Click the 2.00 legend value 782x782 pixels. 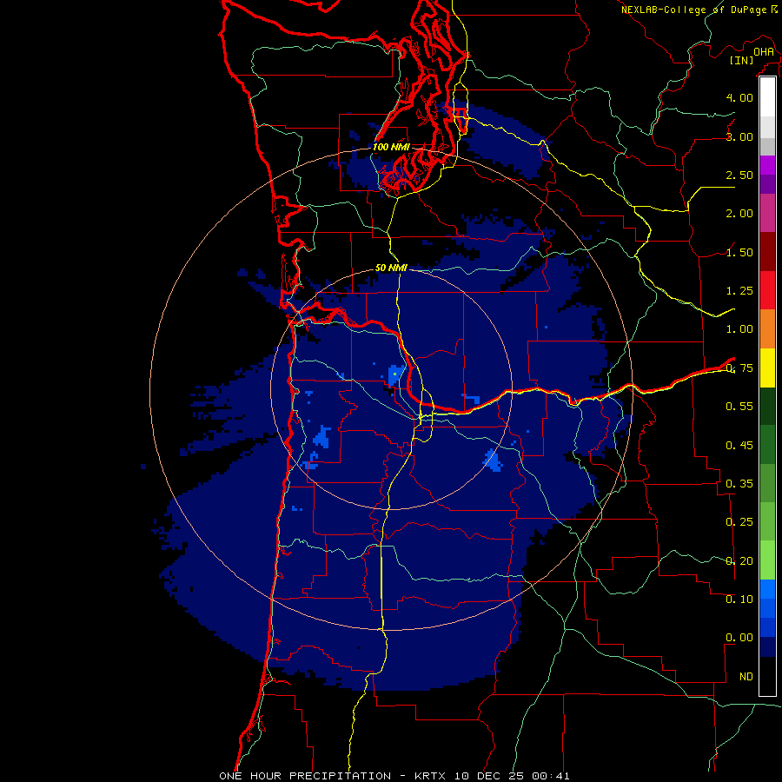pyautogui.click(x=739, y=214)
